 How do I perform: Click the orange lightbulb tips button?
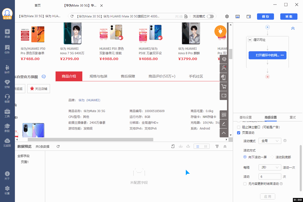pos(220,31)
